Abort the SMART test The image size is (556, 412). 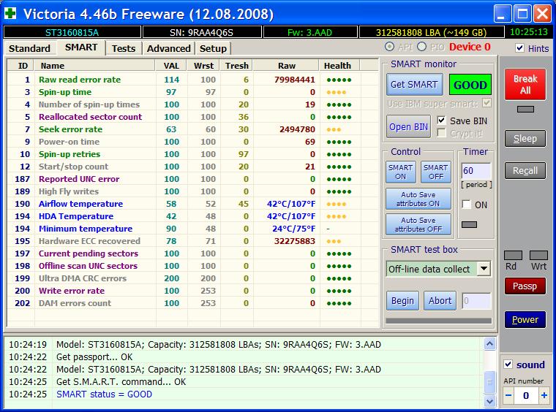(x=440, y=300)
